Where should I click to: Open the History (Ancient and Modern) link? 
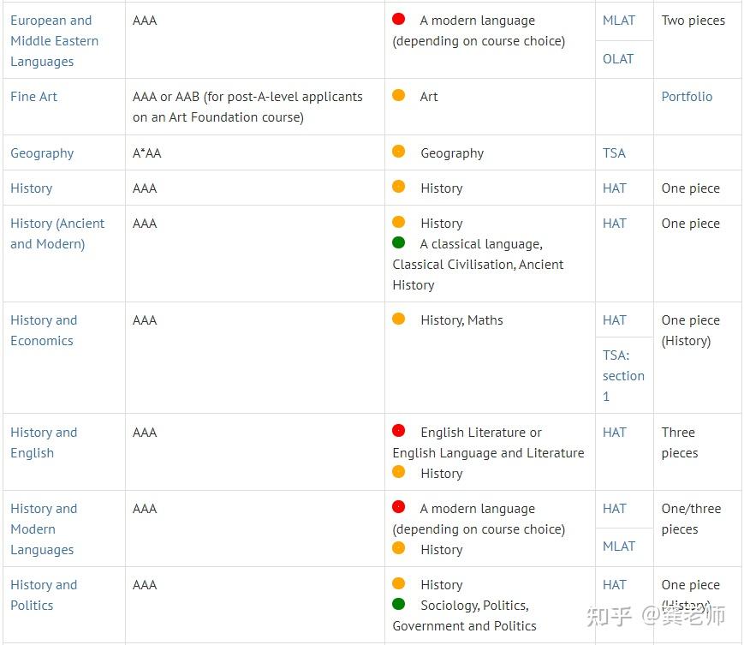[57, 234]
